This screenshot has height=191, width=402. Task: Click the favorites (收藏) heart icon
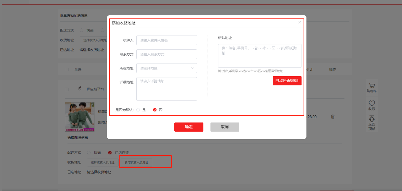(372, 103)
